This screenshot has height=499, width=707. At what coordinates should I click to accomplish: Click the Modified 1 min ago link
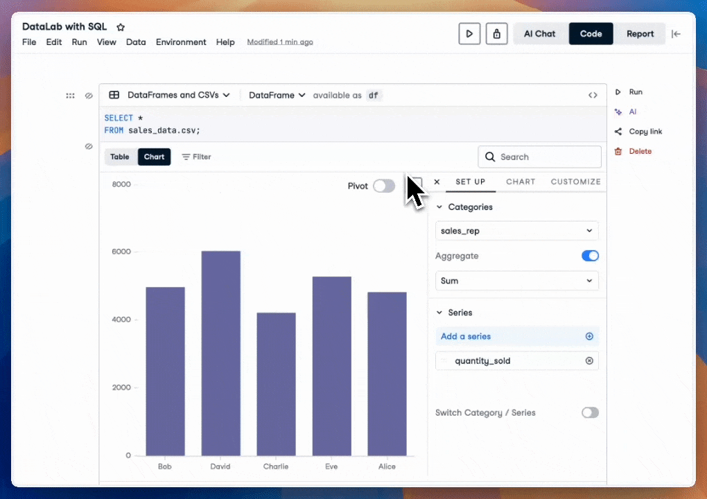pyautogui.click(x=280, y=42)
